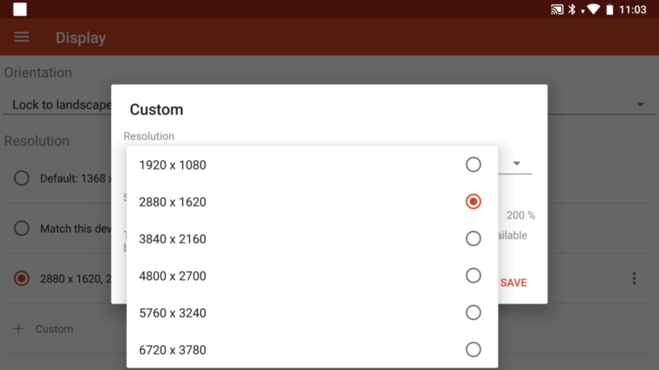
Task: Open the hamburger navigation menu
Action: pos(21,37)
